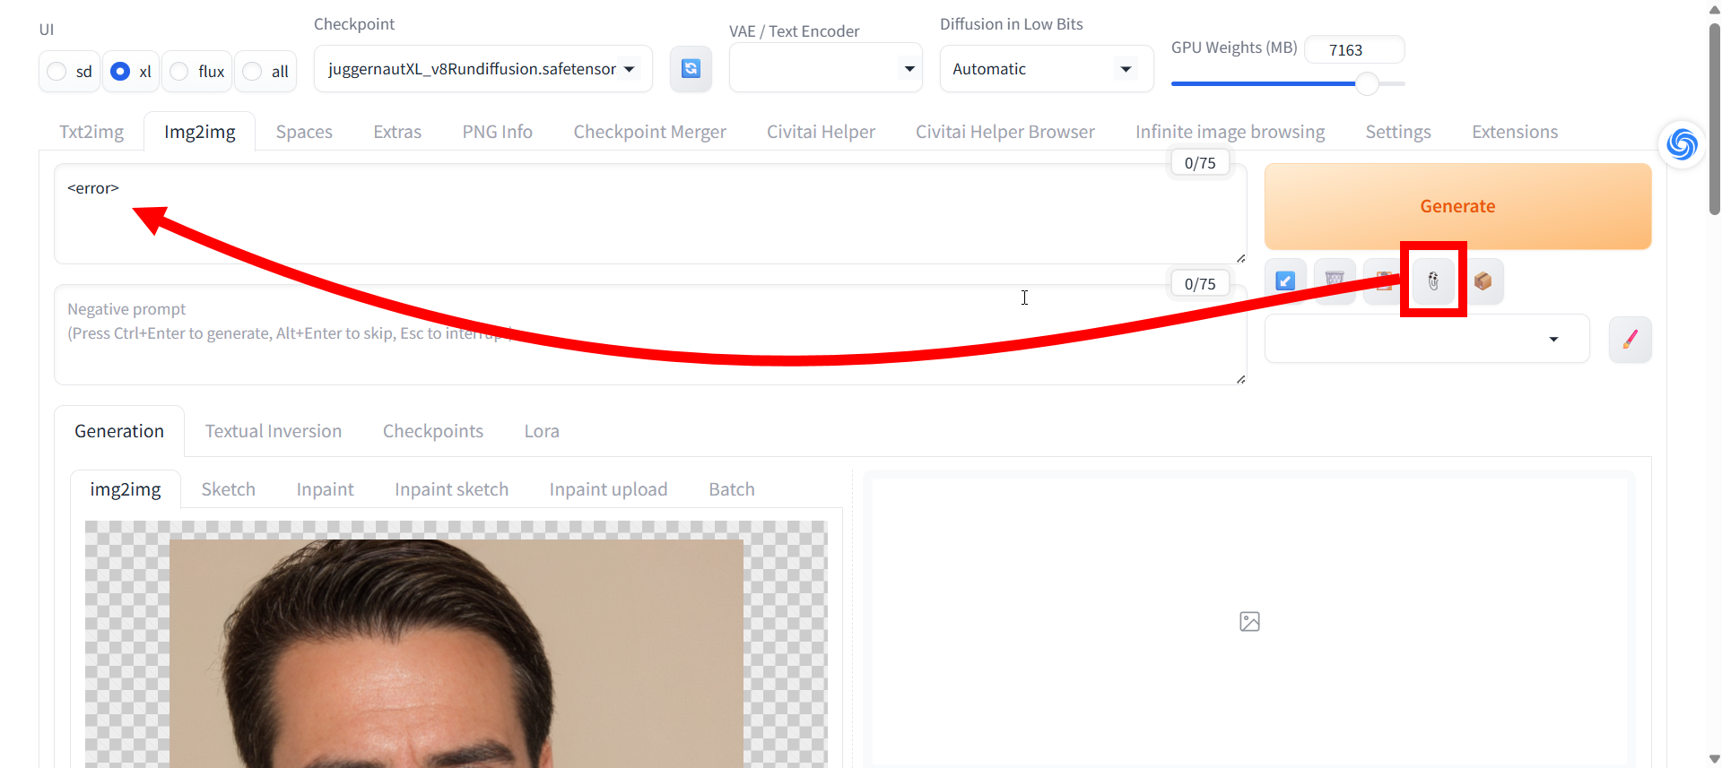Expand the VAE / Text Encoder dropdown
Screen dimensions: 1722x768
[825, 69]
